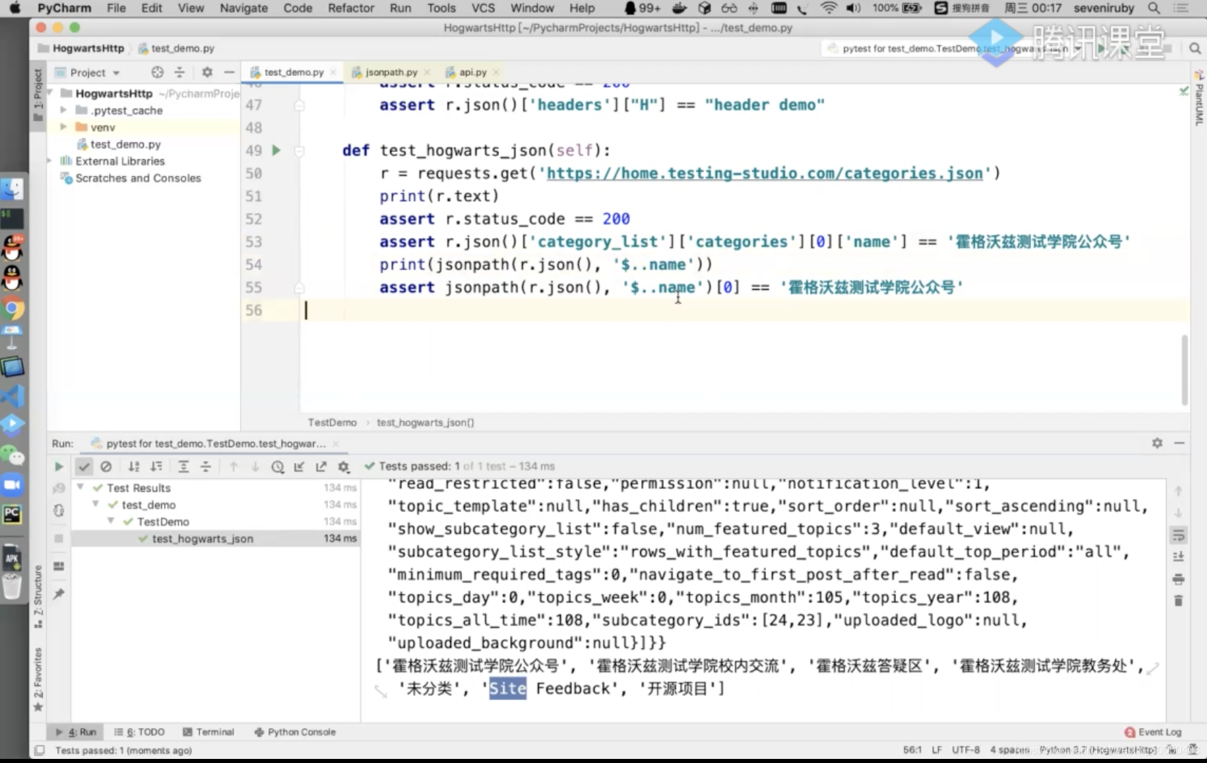Run test from gutter arrow line 49
The image size is (1207, 763).
(x=276, y=150)
